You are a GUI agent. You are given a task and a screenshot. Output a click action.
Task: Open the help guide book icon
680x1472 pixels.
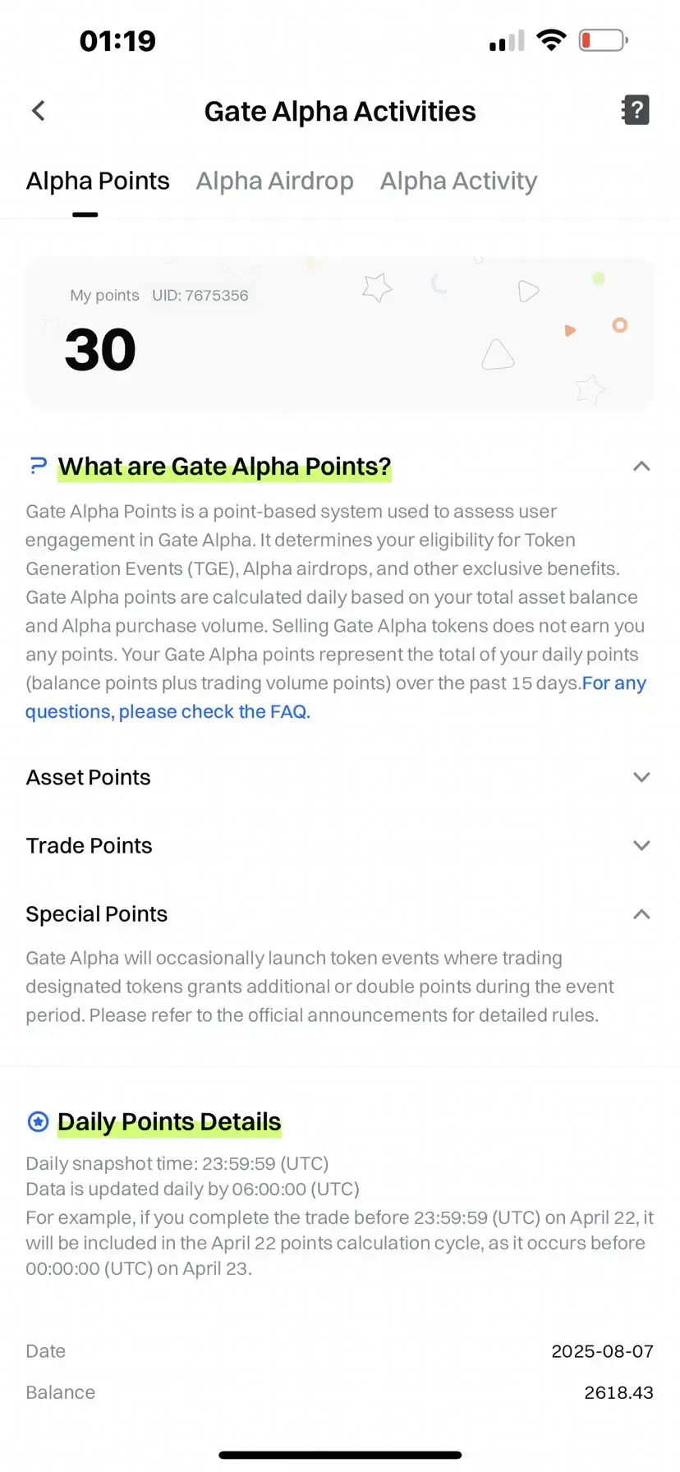point(636,110)
